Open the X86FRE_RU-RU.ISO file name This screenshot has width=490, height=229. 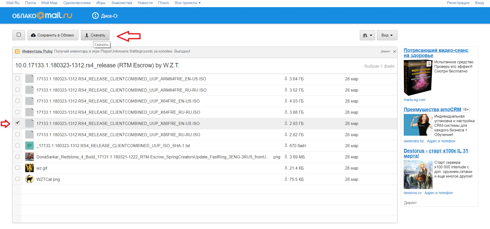pyautogui.click(x=118, y=135)
